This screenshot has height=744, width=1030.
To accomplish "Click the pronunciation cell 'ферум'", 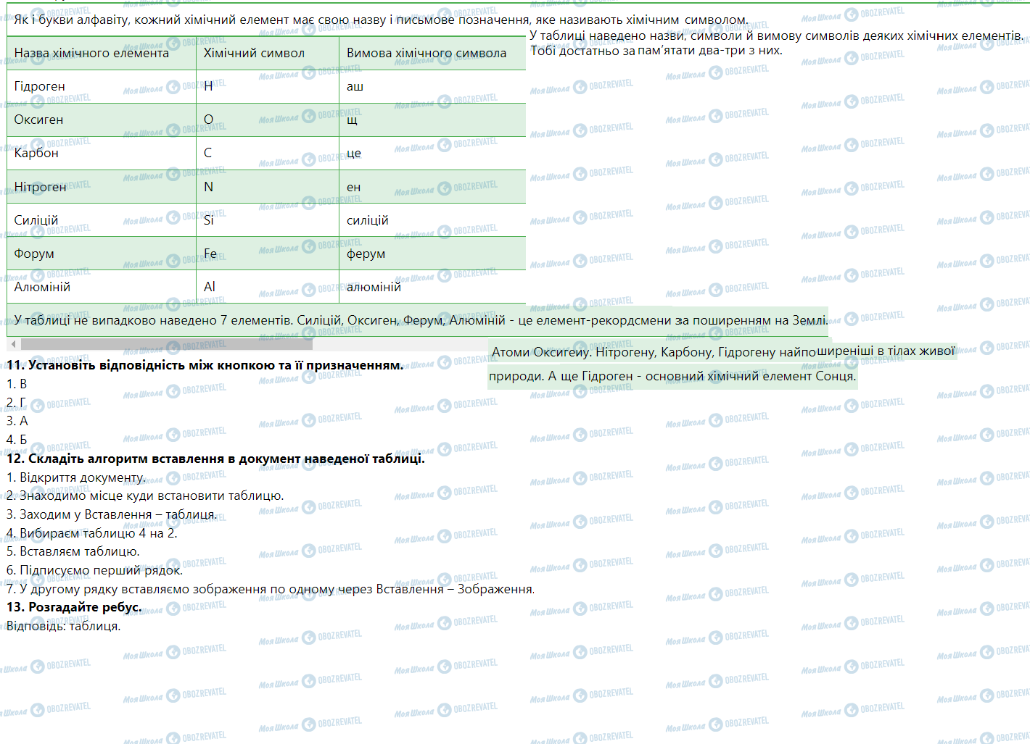I will point(432,254).
